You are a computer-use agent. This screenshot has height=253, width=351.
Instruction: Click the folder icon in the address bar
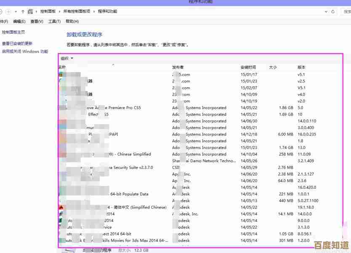pyautogui.click(x=29, y=11)
